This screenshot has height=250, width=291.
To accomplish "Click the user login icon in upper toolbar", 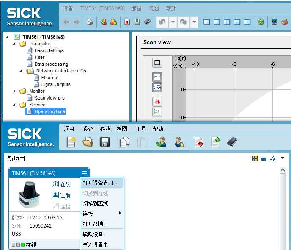I will coord(104,22).
